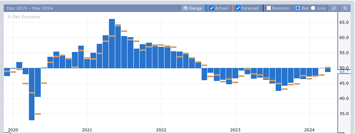Select the Bar chart radio button
The width and height of the screenshot is (355, 134).
coord(298,8)
